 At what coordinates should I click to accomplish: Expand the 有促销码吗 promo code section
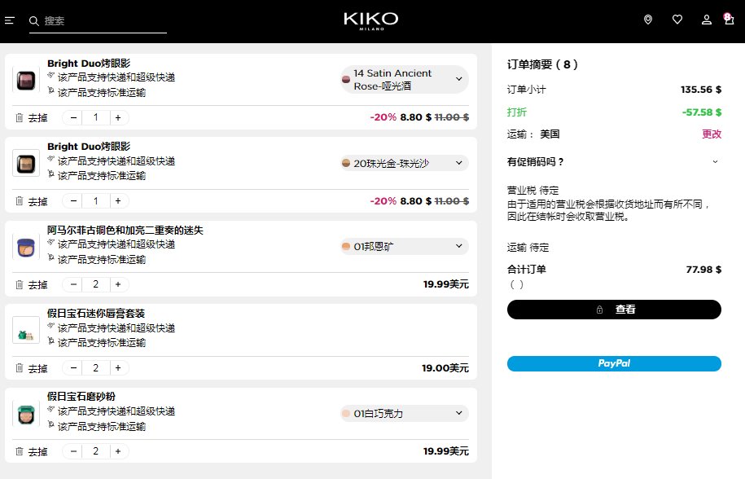coord(614,162)
